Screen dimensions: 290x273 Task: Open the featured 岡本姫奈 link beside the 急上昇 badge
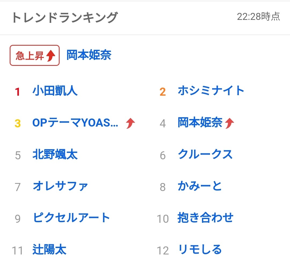coord(89,55)
